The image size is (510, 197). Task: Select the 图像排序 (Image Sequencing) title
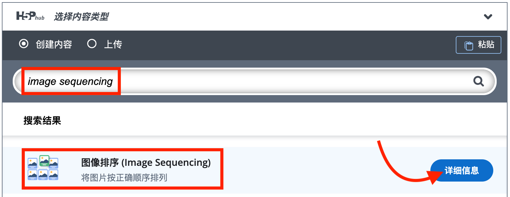(146, 162)
